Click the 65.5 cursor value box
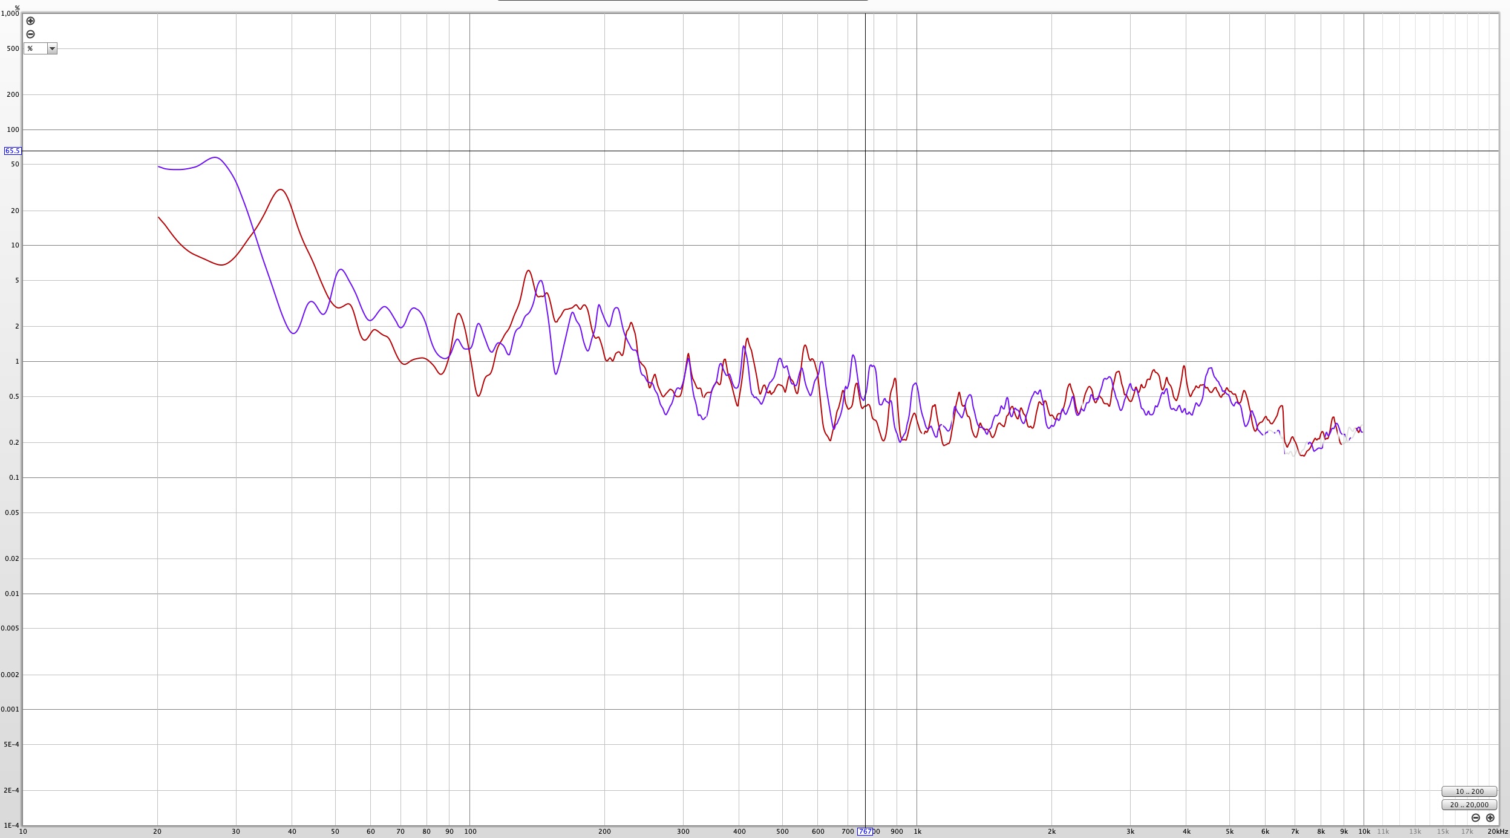The height and width of the screenshot is (838, 1510). tap(12, 151)
